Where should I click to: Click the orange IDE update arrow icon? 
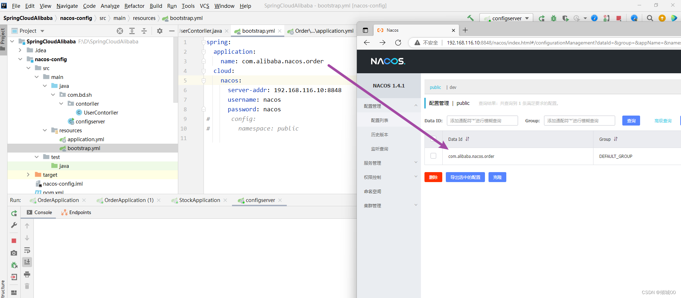[x=662, y=18]
